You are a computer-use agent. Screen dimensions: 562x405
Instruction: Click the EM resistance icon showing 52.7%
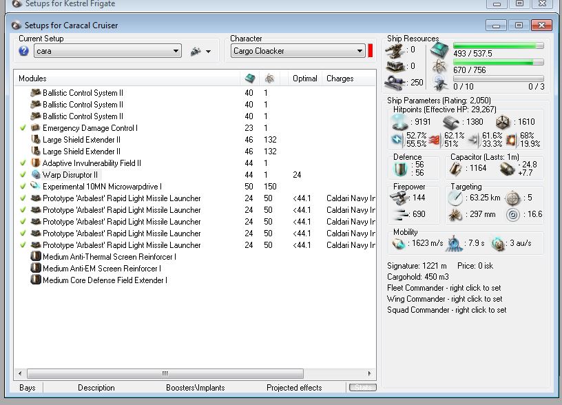pos(397,139)
